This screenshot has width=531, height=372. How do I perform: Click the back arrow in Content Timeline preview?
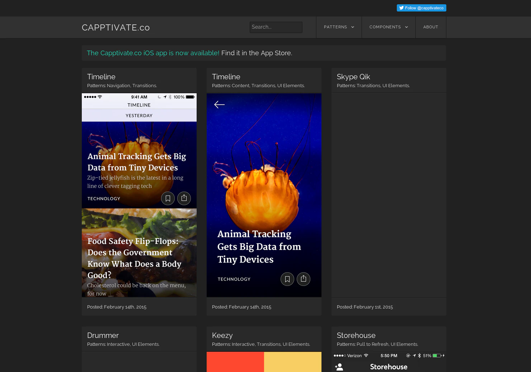click(219, 105)
